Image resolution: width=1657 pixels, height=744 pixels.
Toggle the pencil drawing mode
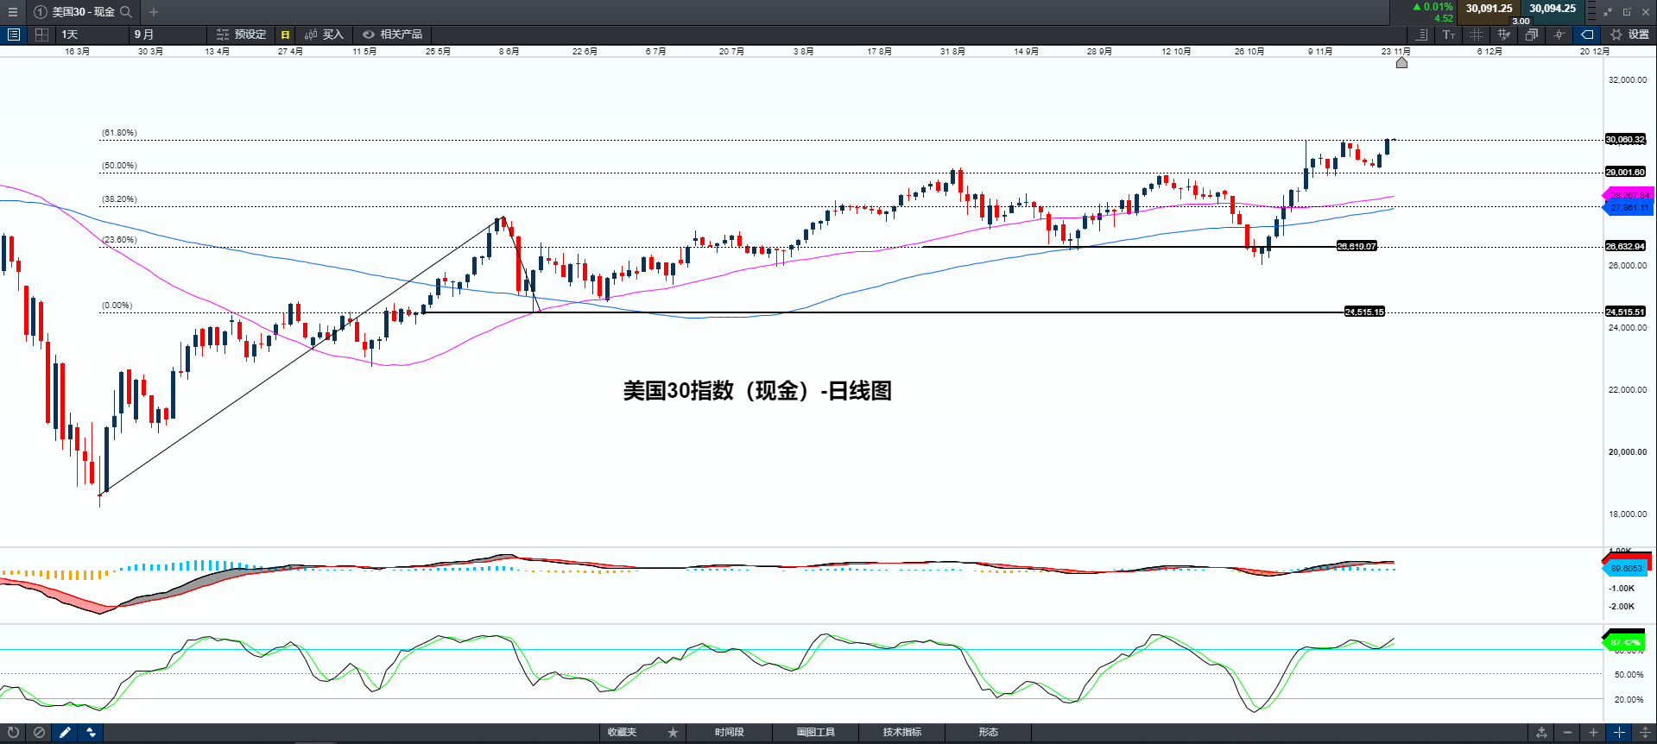(x=65, y=733)
